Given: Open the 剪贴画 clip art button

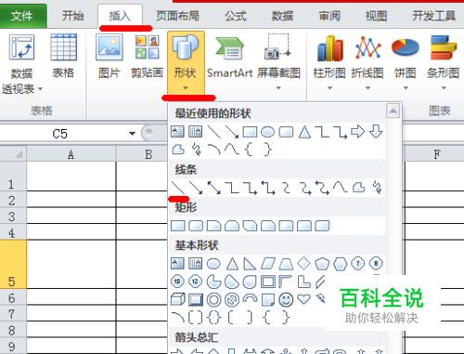Looking at the screenshot, I should (x=147, y=57).
